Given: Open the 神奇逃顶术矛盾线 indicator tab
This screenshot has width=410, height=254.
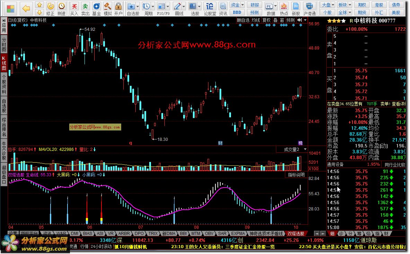Looking at the screenshot, I should coord(266,233).
